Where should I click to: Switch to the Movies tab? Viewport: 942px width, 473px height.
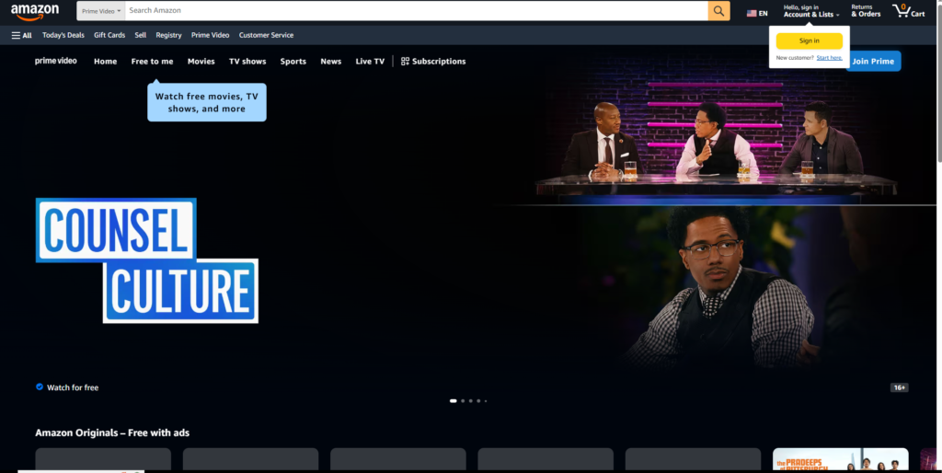click(201, 62)
